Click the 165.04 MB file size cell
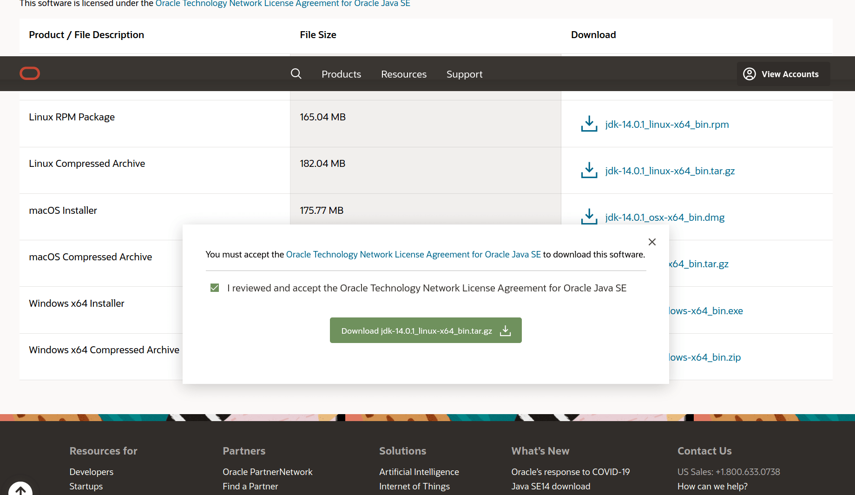This screenshot has width=855, height=495. pyautogui.click(x=426, y=124)
